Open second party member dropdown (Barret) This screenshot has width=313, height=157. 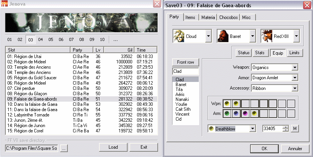coord(252,36)
